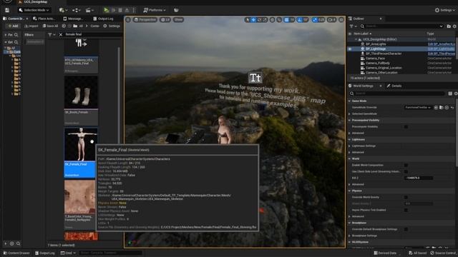The height and width of the screenshot is (257, 458).
Task: Open viewport options hamburger menu
Action: tap(128, 20)
